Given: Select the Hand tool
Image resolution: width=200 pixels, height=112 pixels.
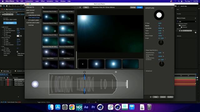Looking at the screenshot, I should pos(7,6).
